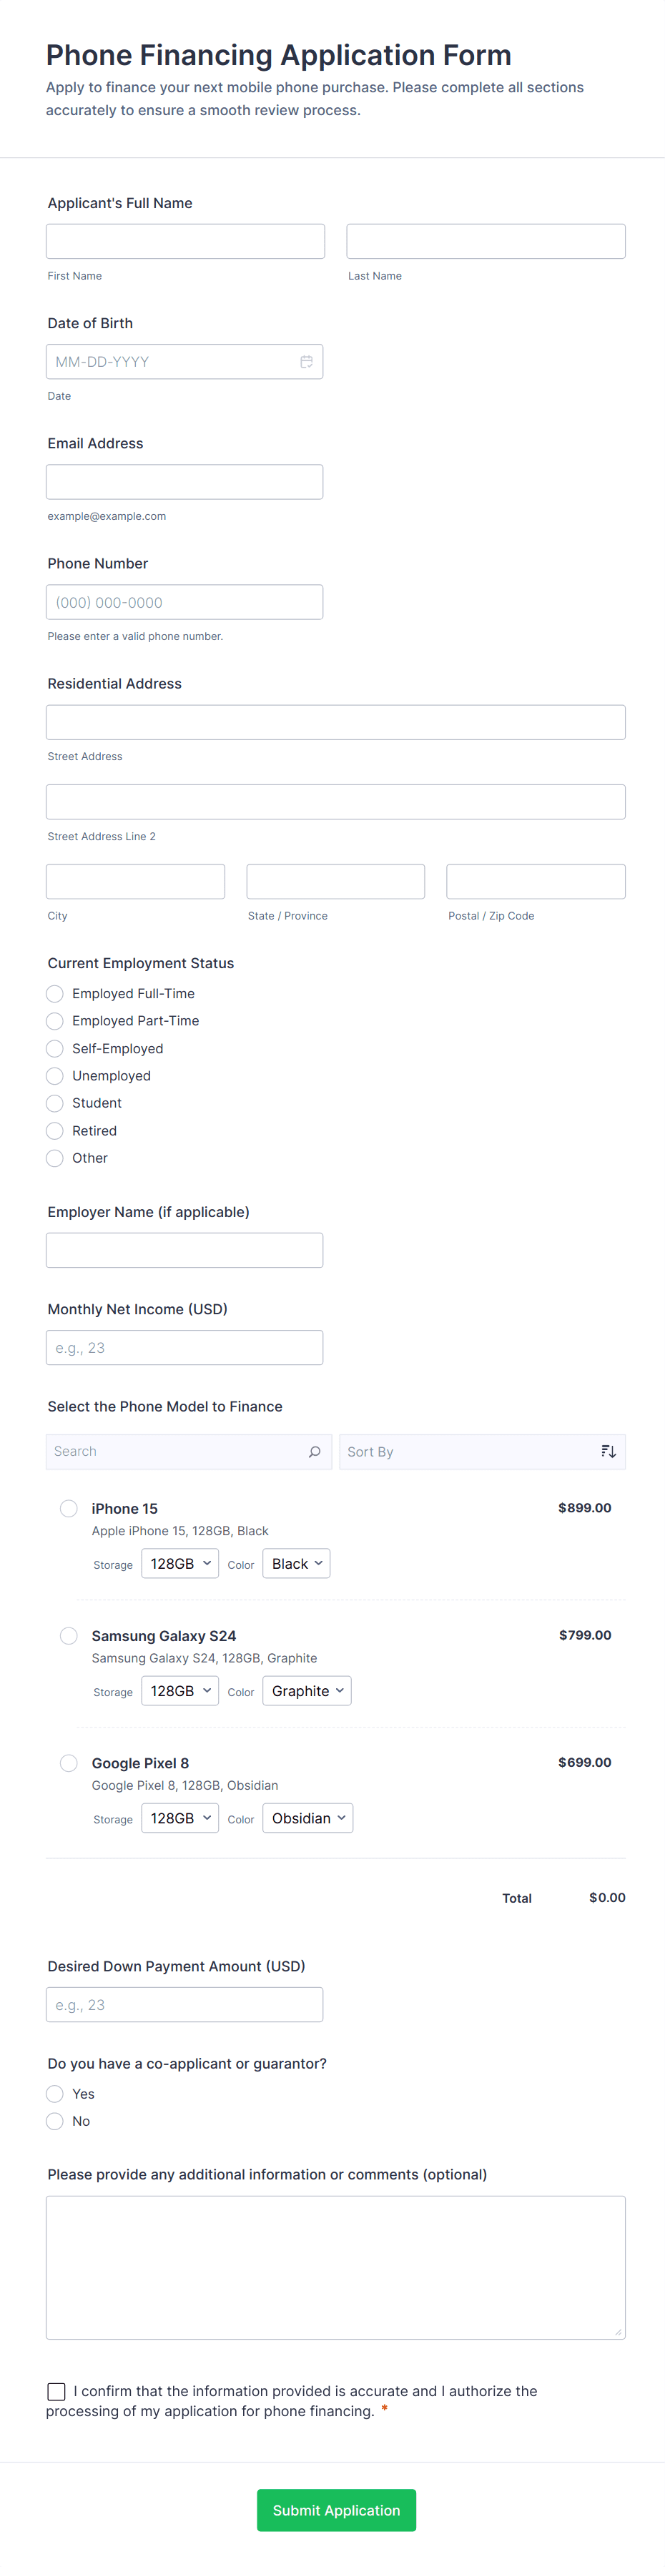Open the Sort By dropdown

coord(468,1452)
